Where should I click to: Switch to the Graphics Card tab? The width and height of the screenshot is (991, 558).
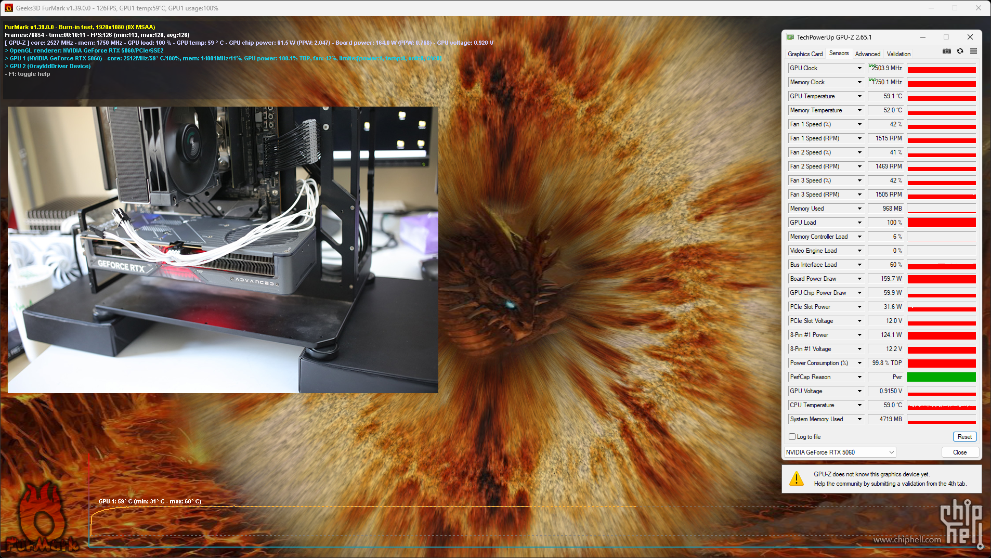coord(805,54)
